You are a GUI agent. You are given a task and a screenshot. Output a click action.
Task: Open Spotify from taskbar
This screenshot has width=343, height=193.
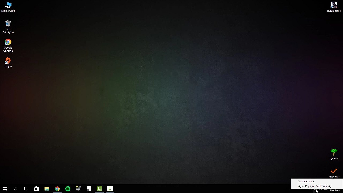pos(68,189)
